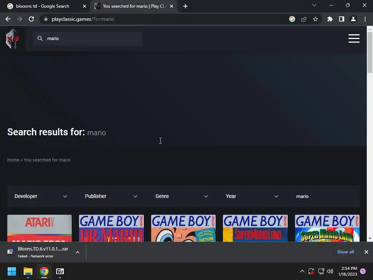
Task: Expand the Developer filter dropdown
Action: click(41, 196)
